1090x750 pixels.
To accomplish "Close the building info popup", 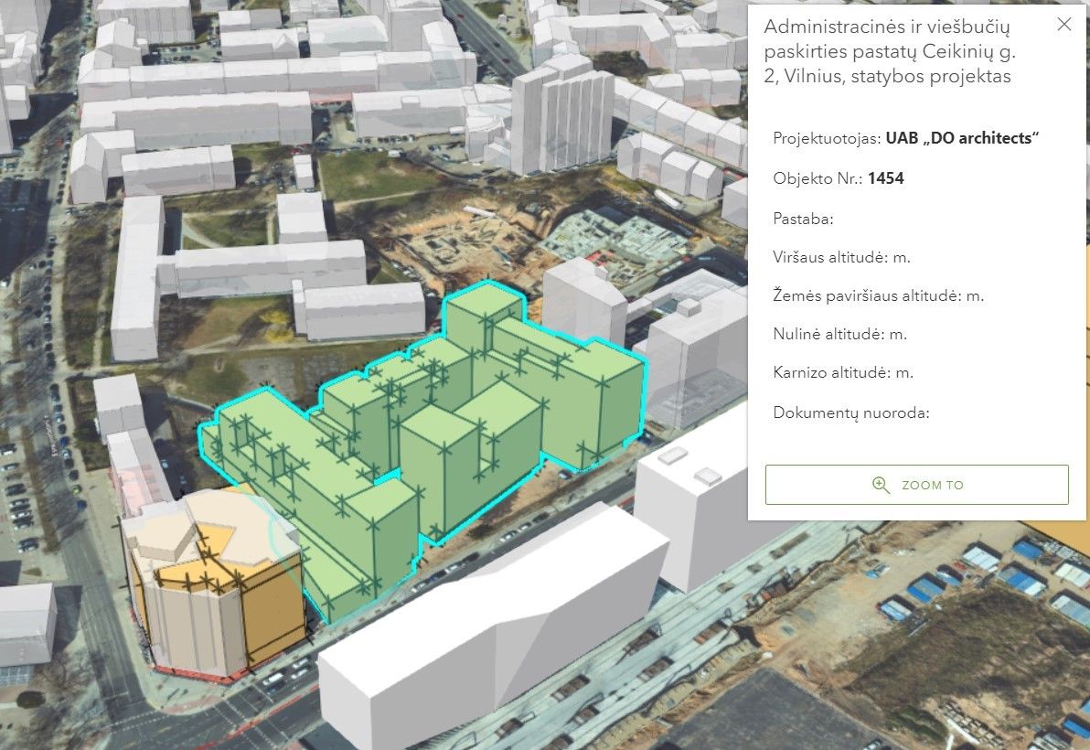I will (1063, 25).
